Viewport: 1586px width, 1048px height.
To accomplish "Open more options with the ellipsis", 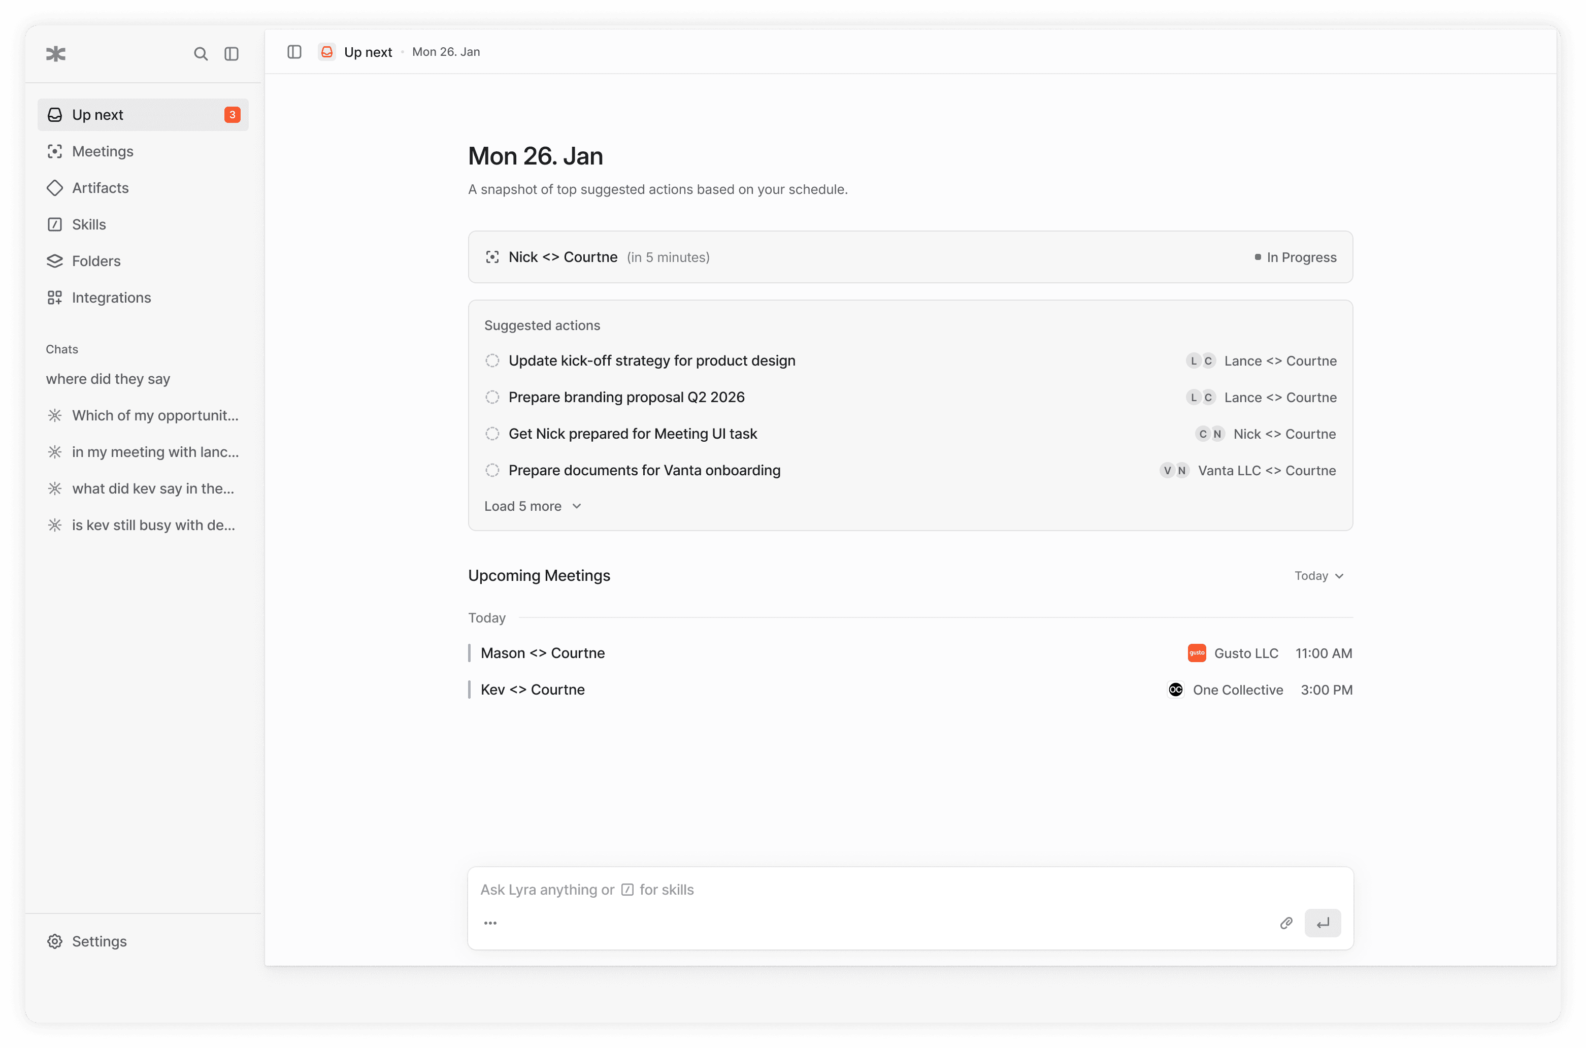I will 490,923.
